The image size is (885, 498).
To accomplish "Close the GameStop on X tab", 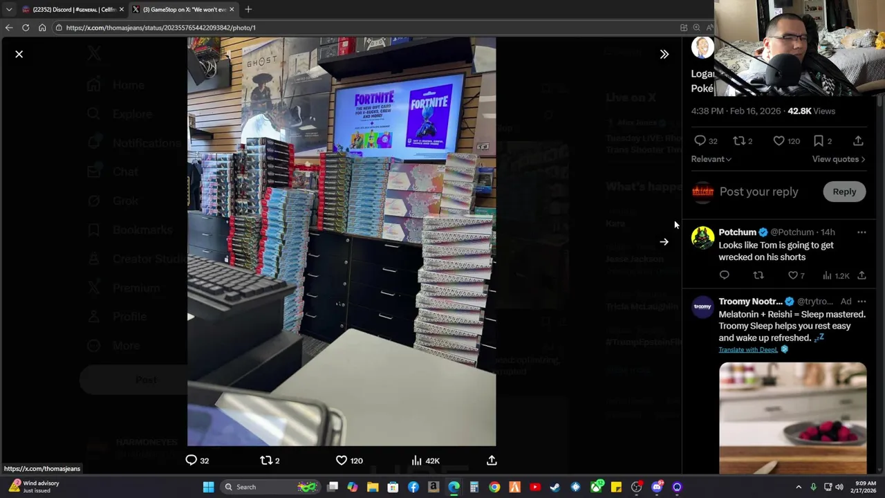I will click(x=232, y=9).
